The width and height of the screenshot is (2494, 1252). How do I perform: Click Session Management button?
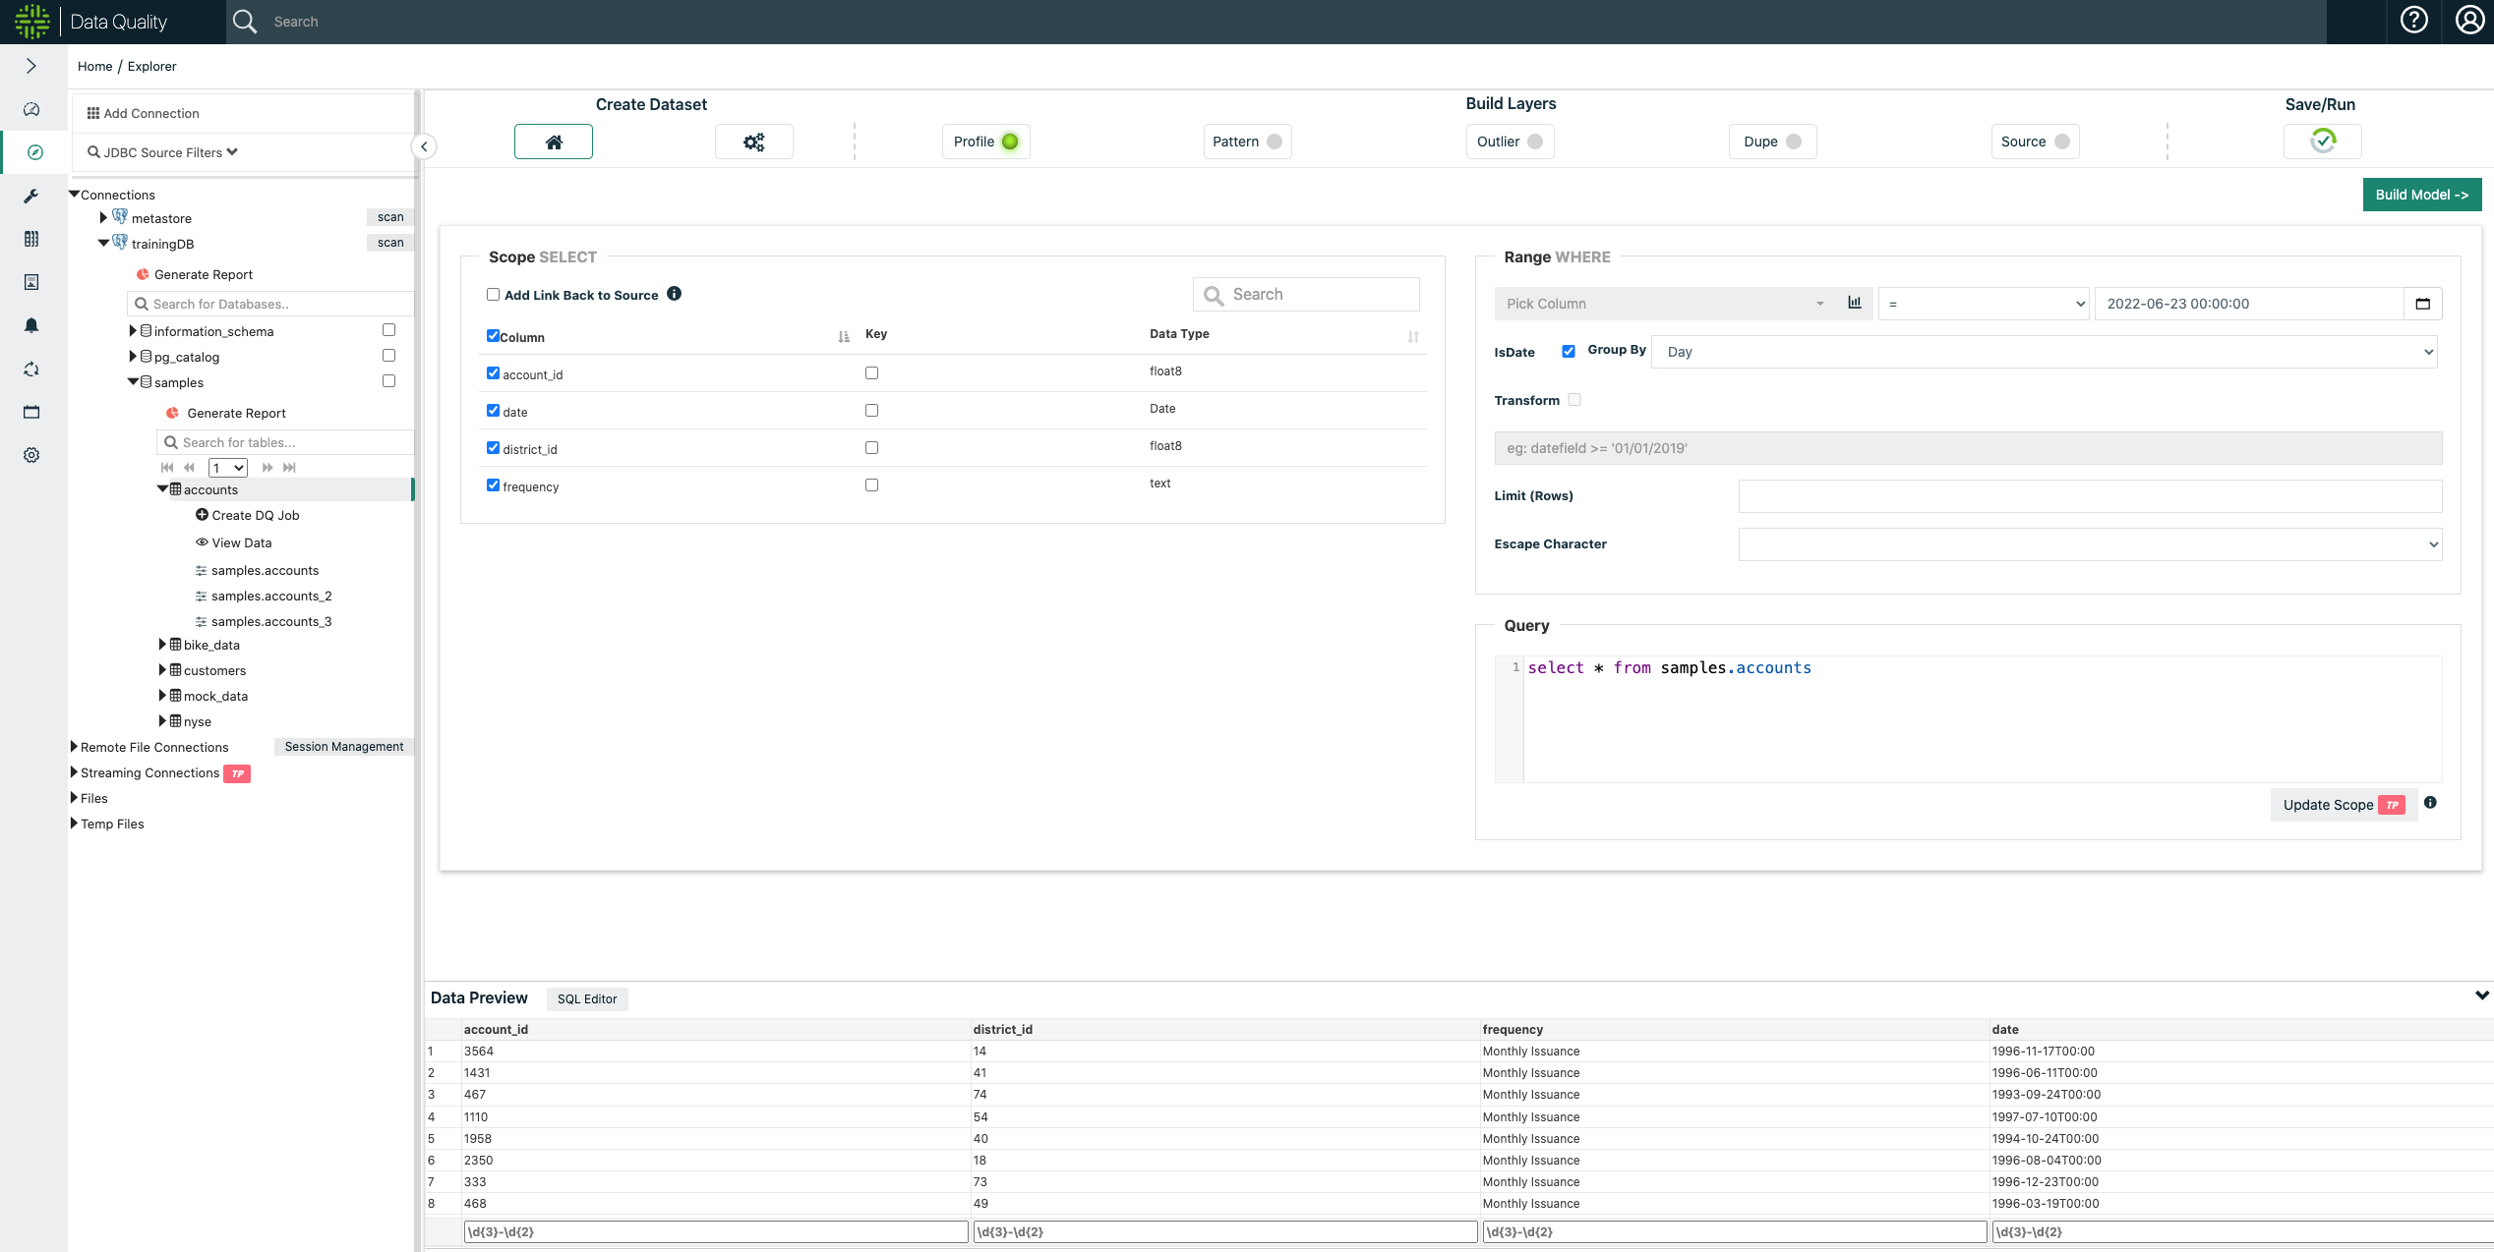344,747
